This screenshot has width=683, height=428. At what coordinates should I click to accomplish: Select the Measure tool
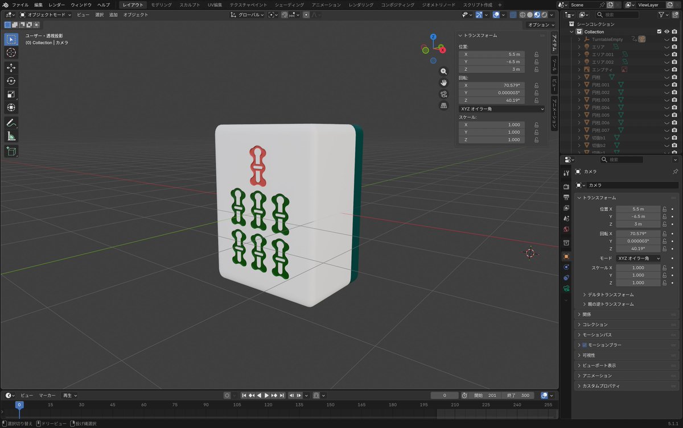coord(11,136)
